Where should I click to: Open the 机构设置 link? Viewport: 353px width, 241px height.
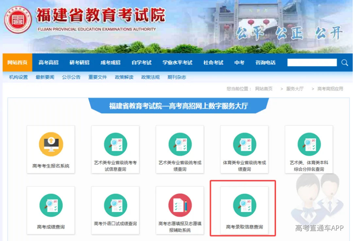[x=18, y=77]
